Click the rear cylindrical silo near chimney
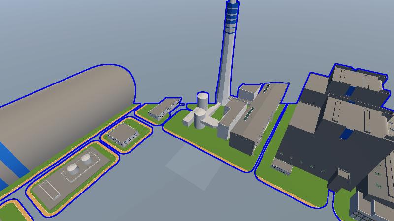 coord(203,100)
